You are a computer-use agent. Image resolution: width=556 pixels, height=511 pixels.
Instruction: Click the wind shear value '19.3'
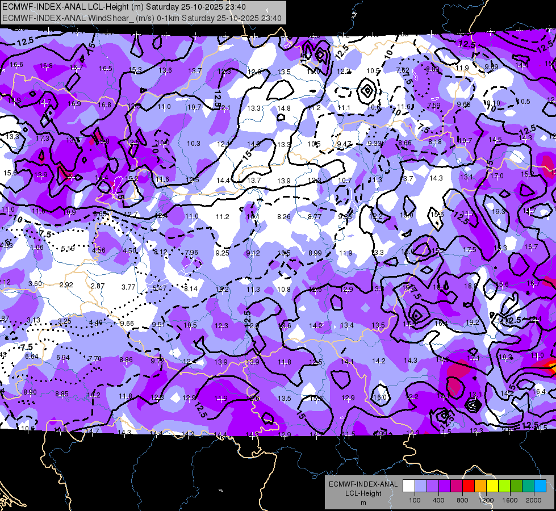point(499,212)
